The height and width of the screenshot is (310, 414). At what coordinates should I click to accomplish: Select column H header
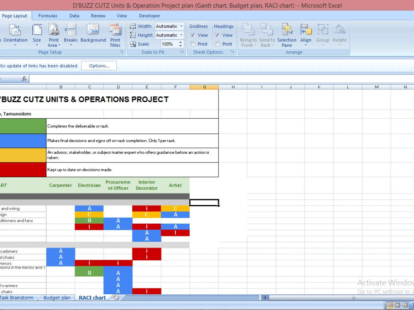pos(233,87)
